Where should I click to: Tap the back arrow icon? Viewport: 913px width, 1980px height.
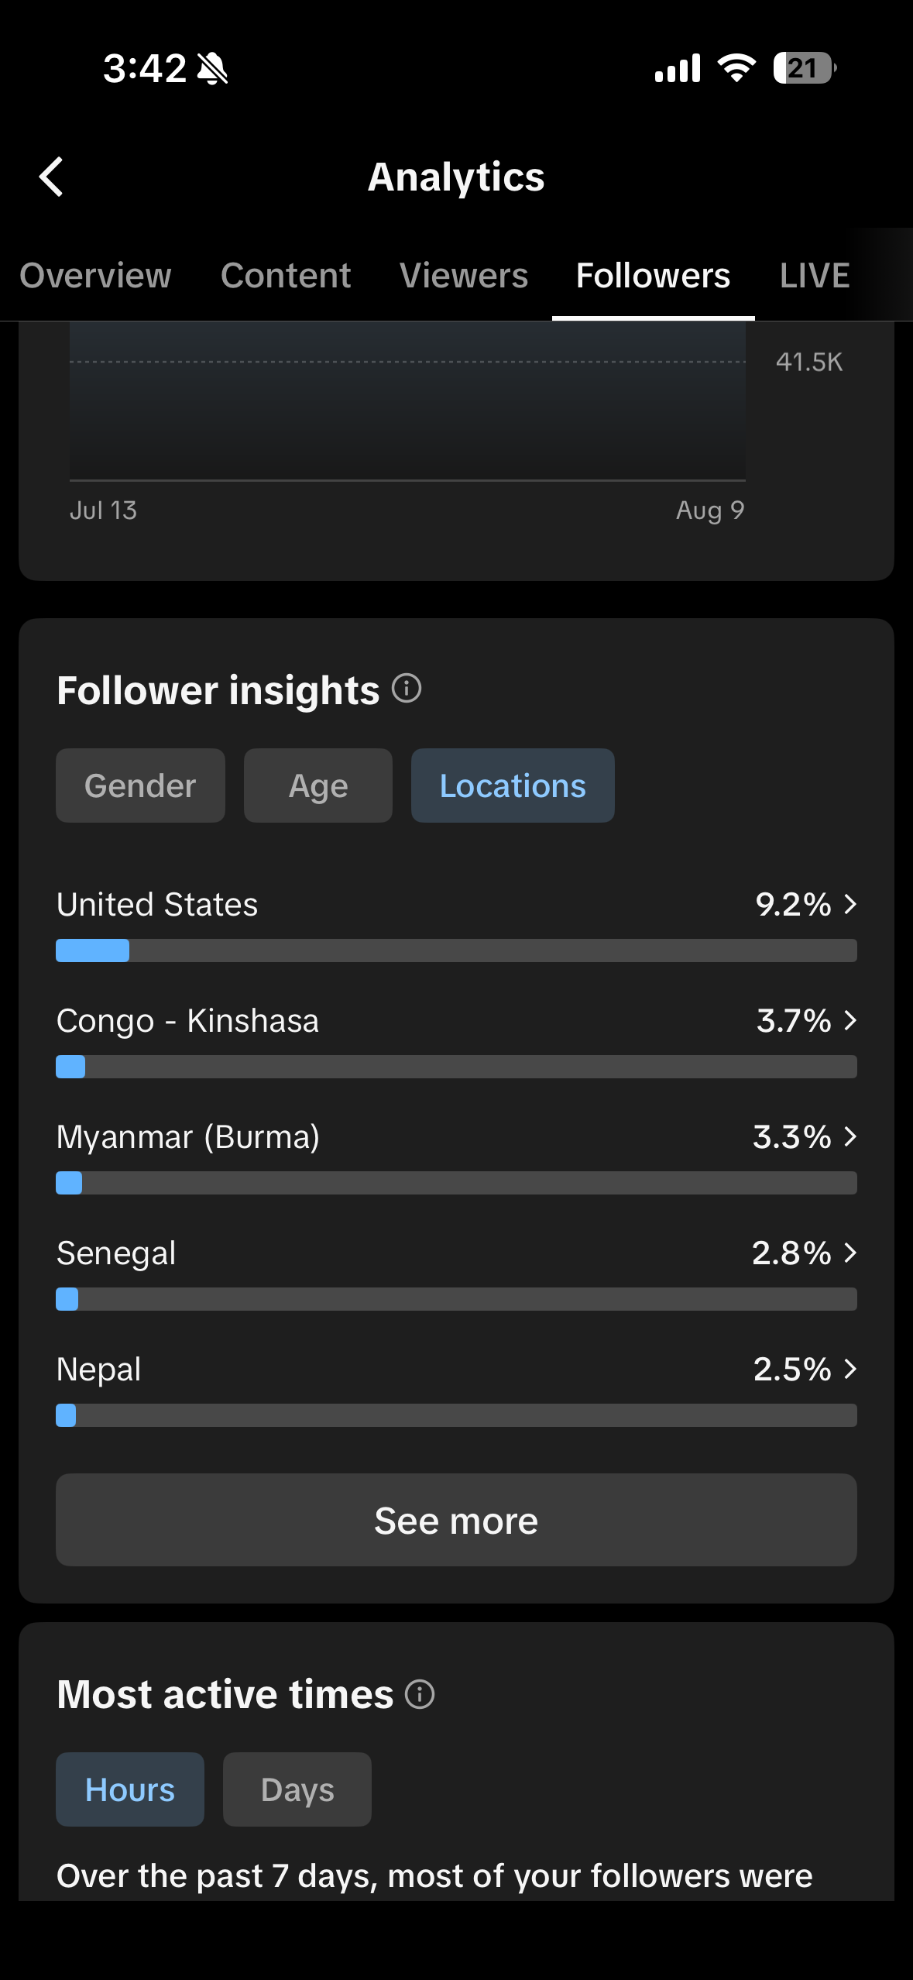point(51,177)
